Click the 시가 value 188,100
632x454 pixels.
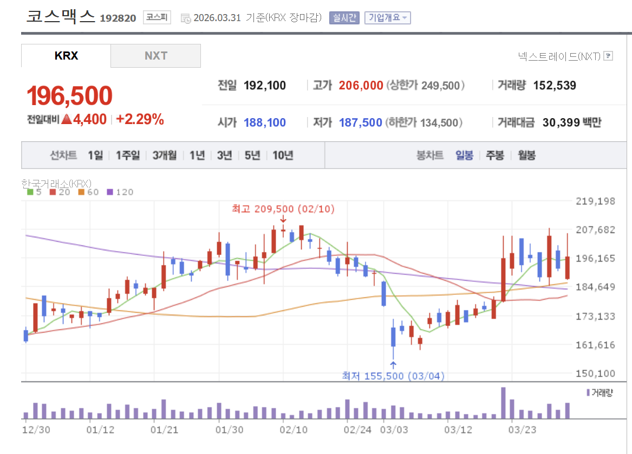(x=265, y=122)
